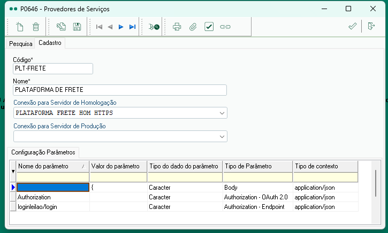Click the confirm checkmark at toolbar right

point(352,26)
